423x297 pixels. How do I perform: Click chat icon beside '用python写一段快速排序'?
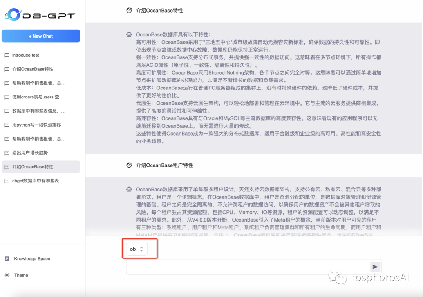point(7,125)
